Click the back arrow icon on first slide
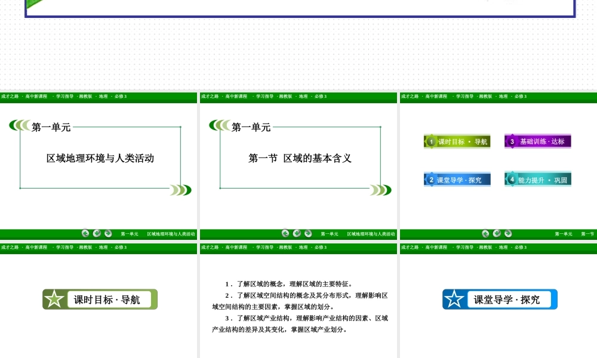 point(85,233)
